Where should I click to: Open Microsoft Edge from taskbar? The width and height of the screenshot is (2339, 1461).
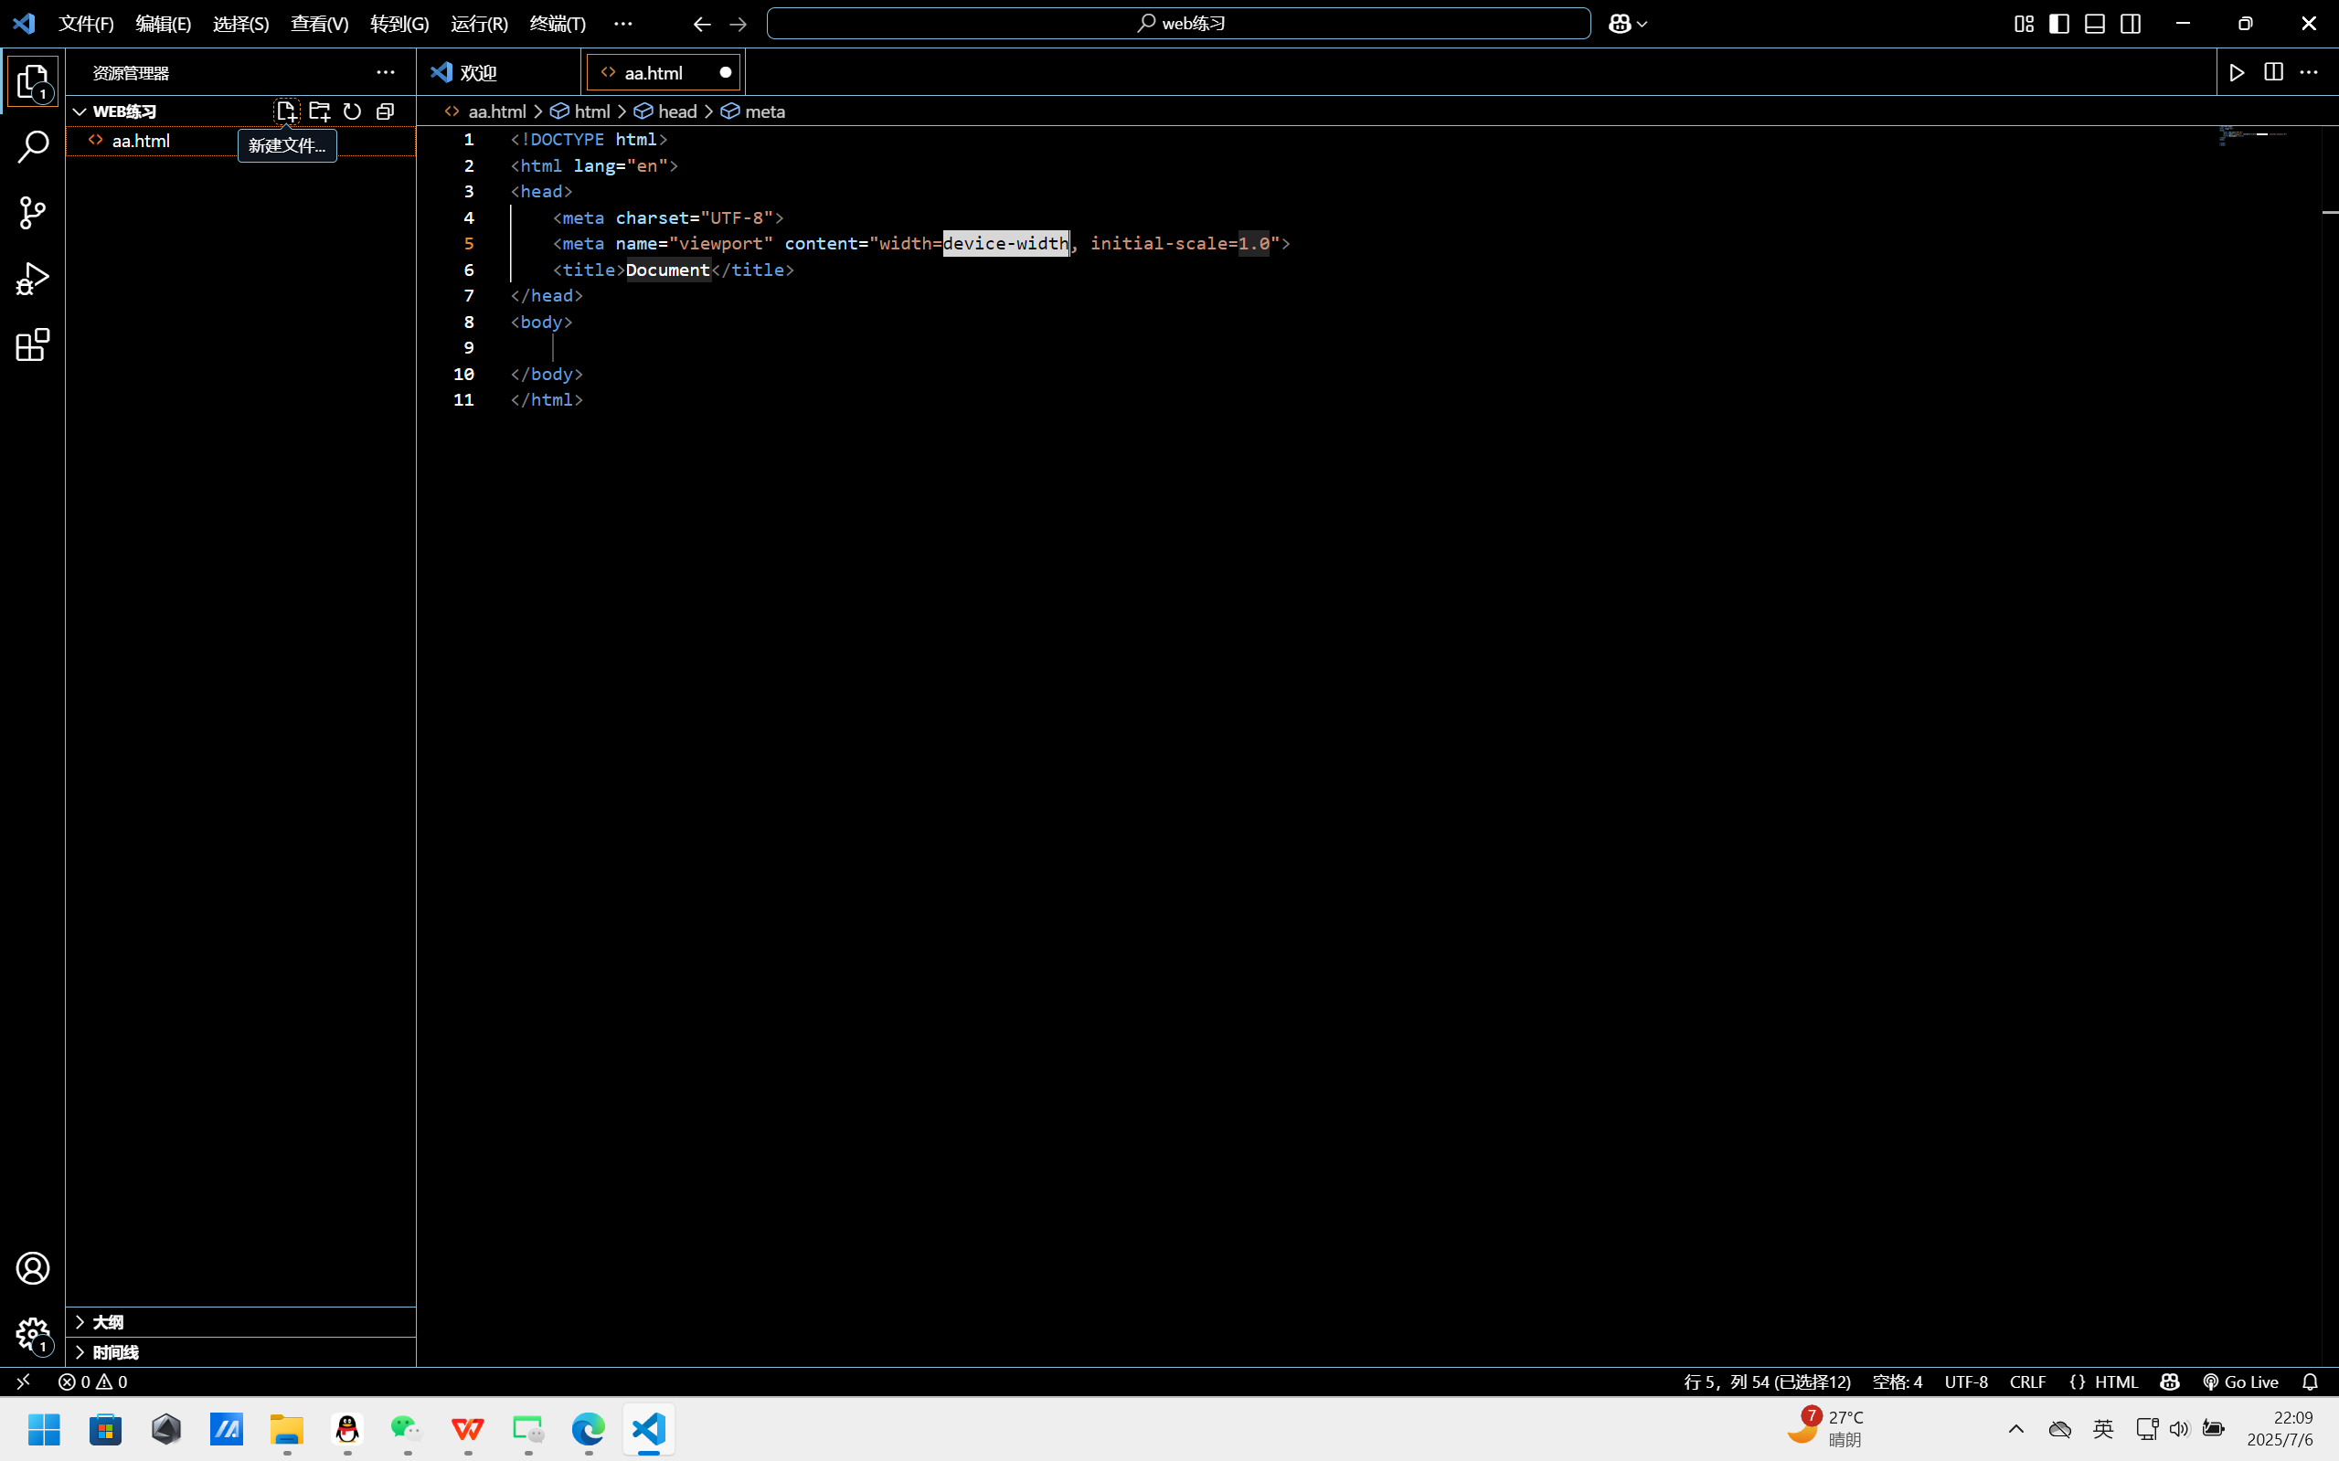[x=588, y=1428]
